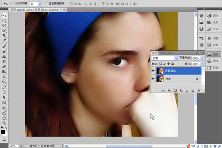Select the Lasso tool
This screenshot has width=222, height=148.
[4, 25]
